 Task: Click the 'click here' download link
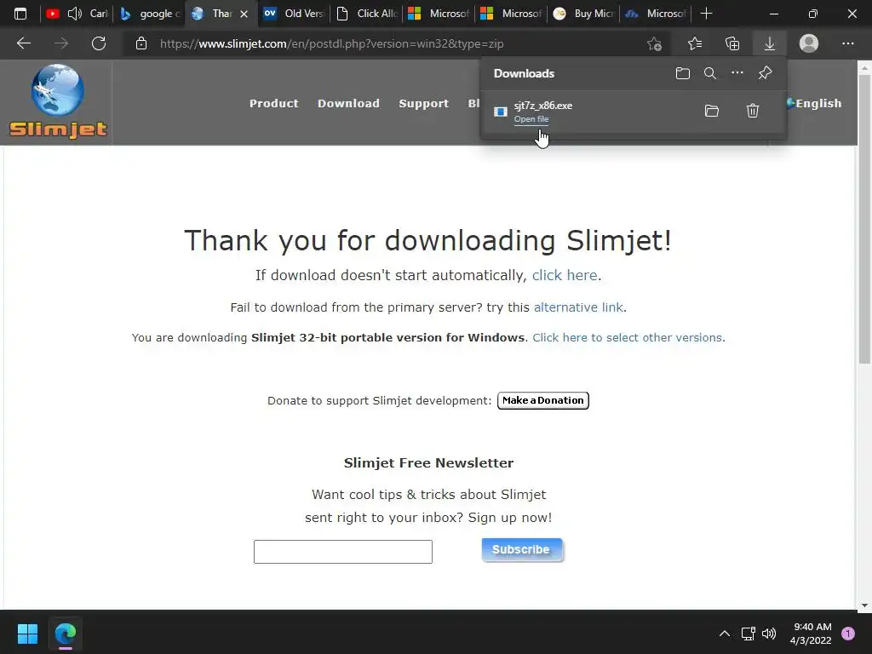tap(565, 275)
